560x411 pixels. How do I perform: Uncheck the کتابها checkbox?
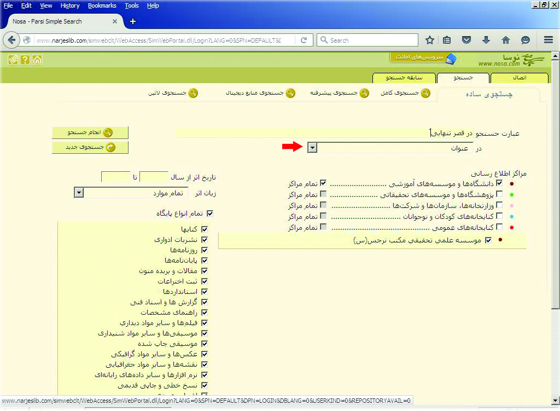[205, 229]
